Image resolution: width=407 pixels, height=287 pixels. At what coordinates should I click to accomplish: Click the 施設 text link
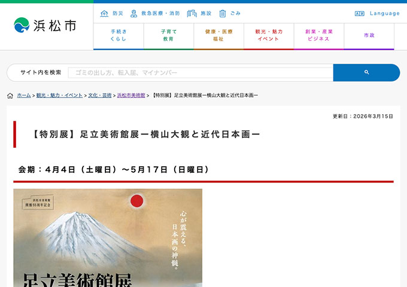coord(206,13)
